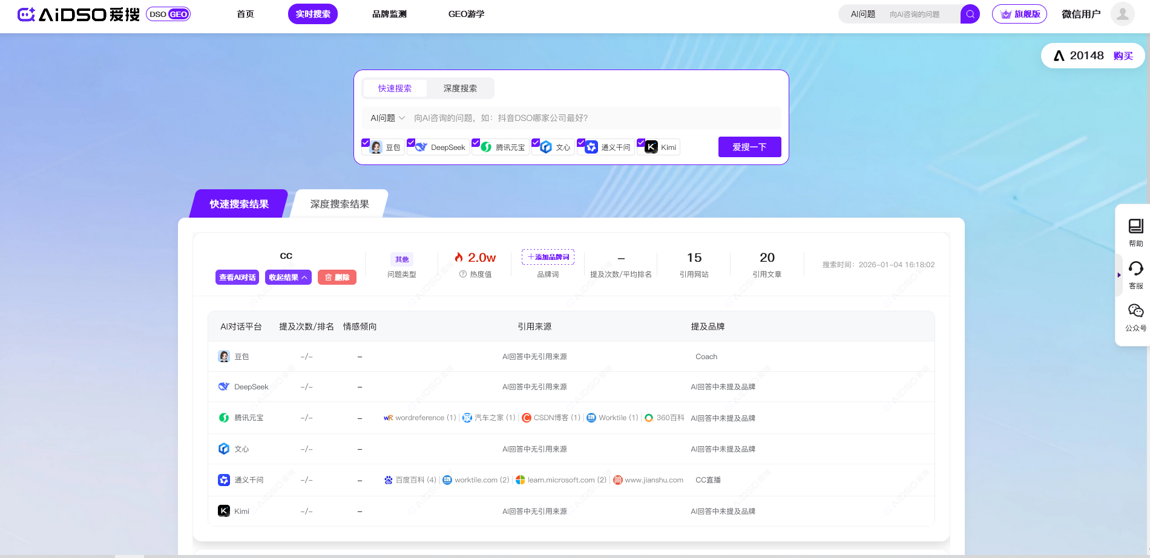Collapse results with 收起结果 button

click(x=288, y=277)
